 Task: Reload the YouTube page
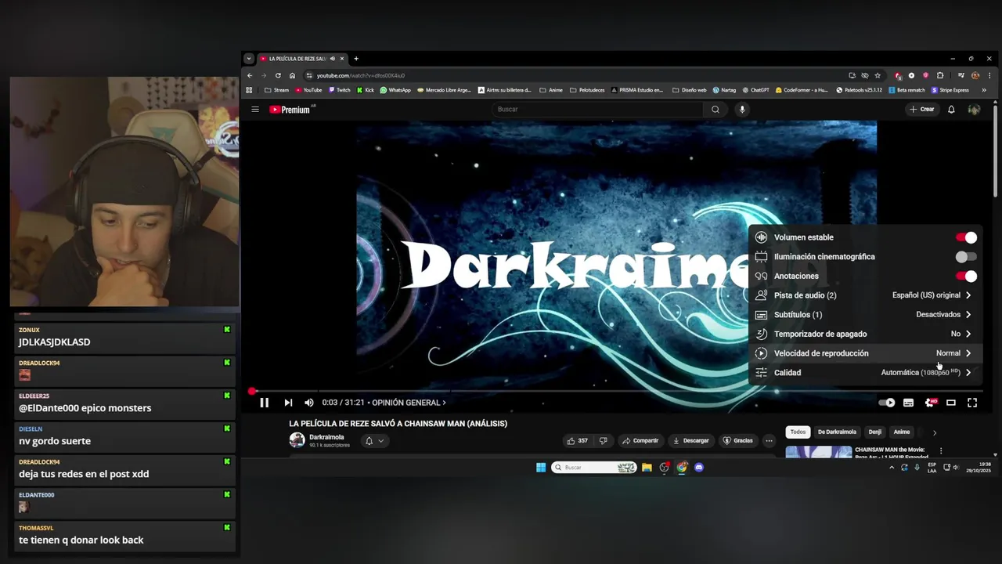(278, 76)
